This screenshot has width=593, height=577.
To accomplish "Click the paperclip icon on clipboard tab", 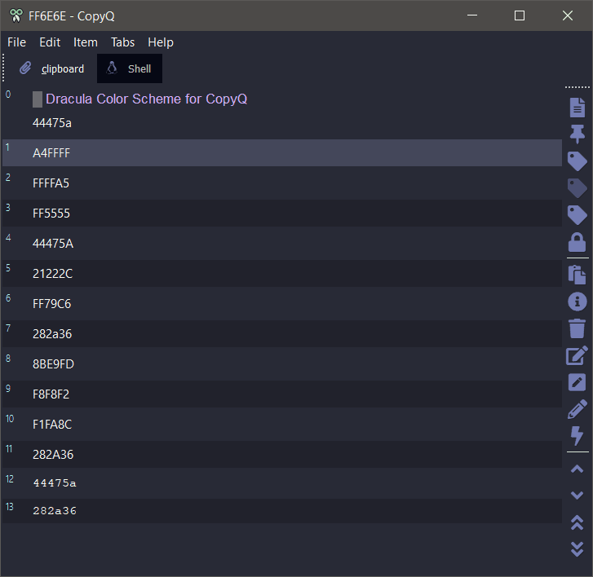I will click(25, 68).
